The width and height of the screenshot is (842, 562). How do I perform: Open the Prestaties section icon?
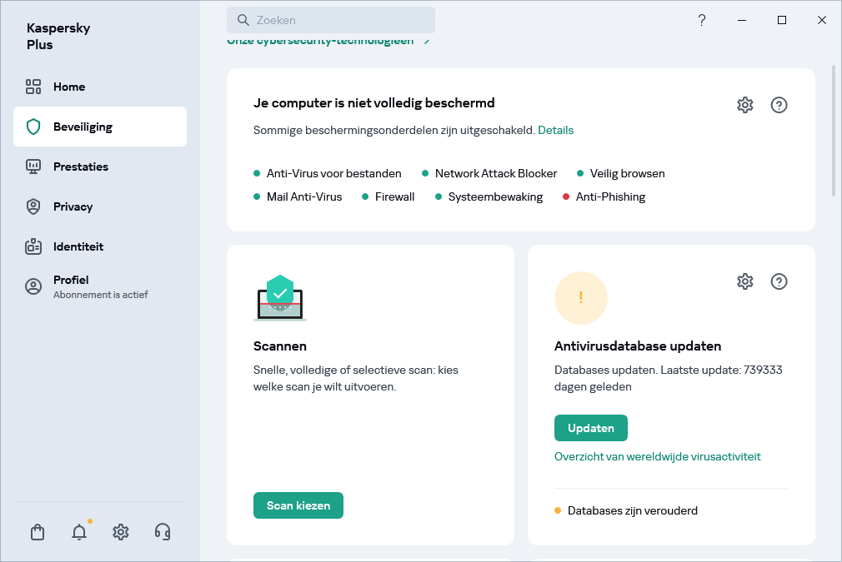(x=33, y=166)
